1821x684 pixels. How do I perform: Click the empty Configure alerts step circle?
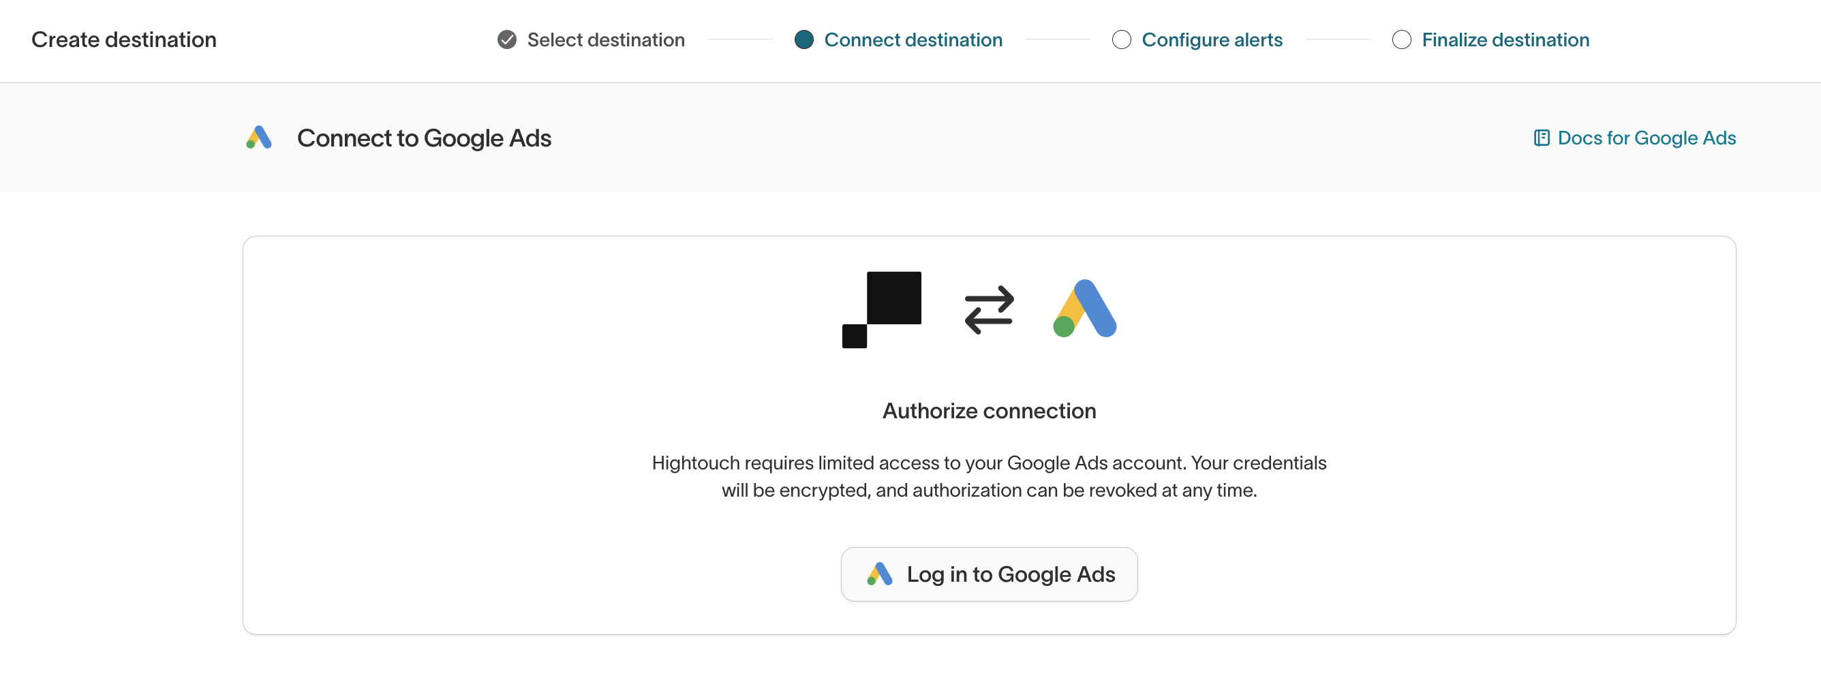1121,40
